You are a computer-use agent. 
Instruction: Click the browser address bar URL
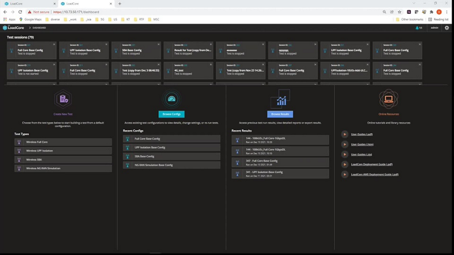pos(76,12)
